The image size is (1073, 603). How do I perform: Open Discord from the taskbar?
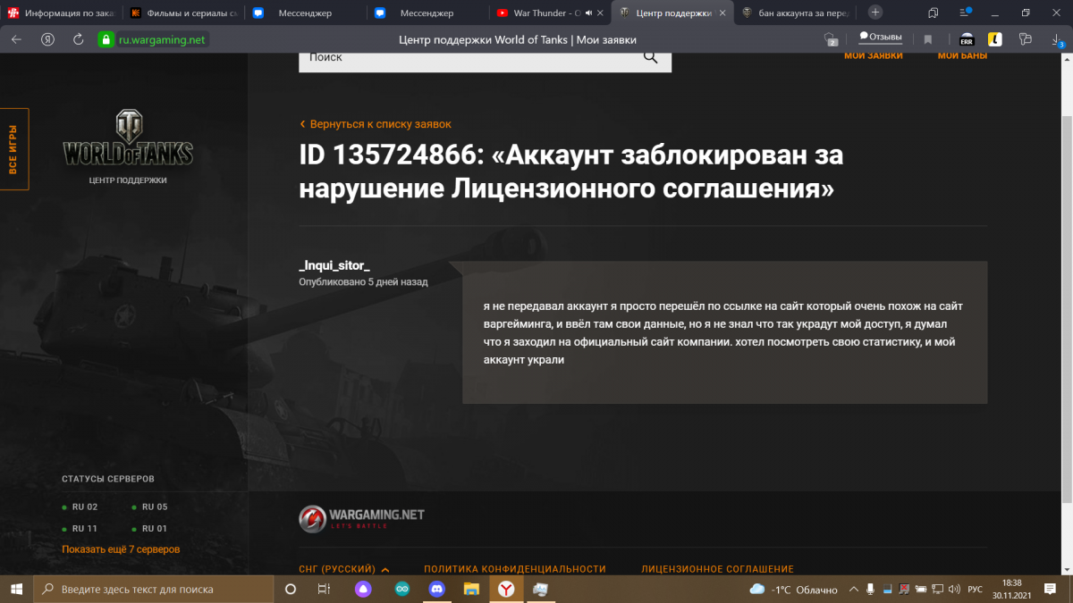point(436,590)
